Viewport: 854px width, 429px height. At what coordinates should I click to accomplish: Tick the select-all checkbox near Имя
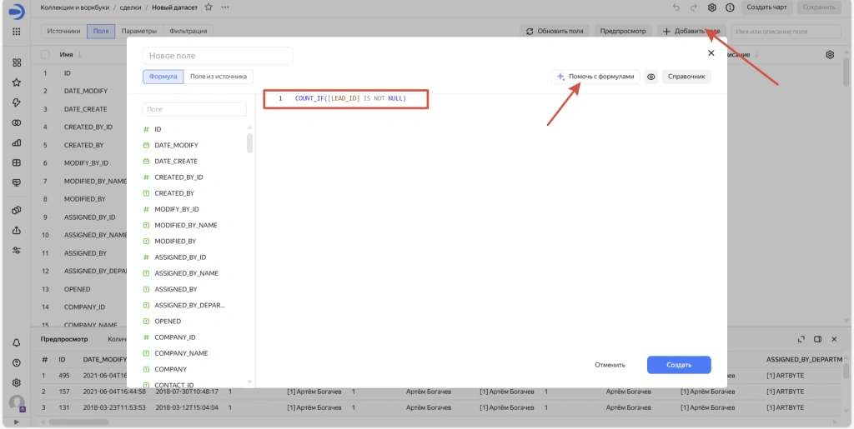click(x=45, y=55)
